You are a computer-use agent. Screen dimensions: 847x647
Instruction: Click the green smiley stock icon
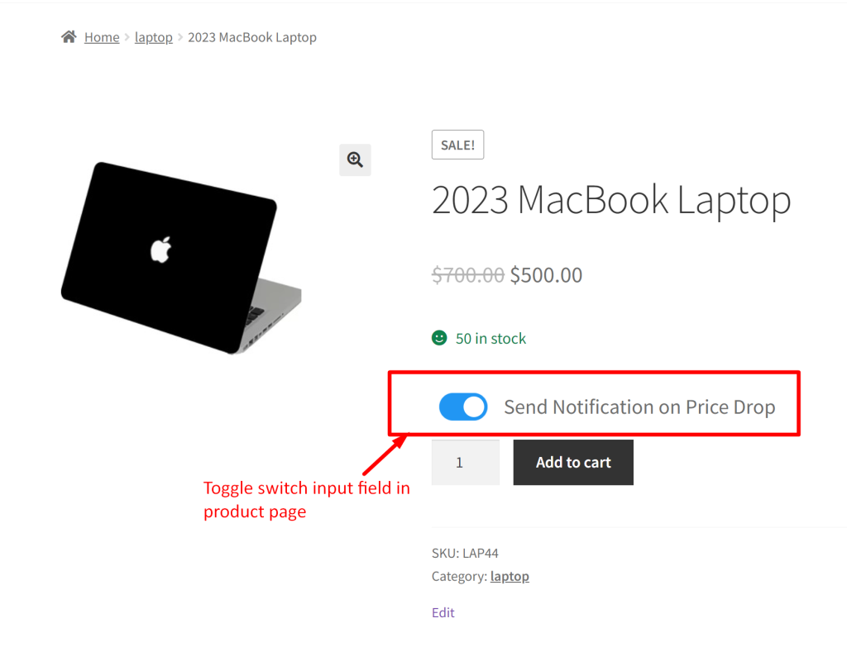[439, 338]
